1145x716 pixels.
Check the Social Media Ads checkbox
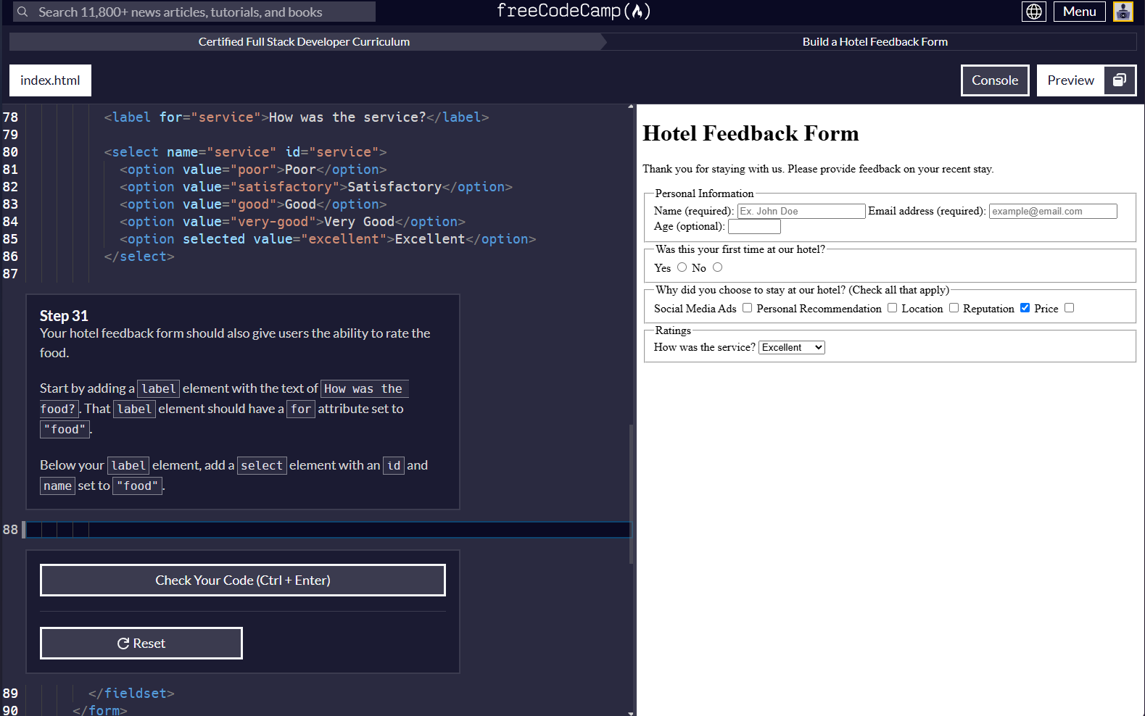tap(747, 308)
